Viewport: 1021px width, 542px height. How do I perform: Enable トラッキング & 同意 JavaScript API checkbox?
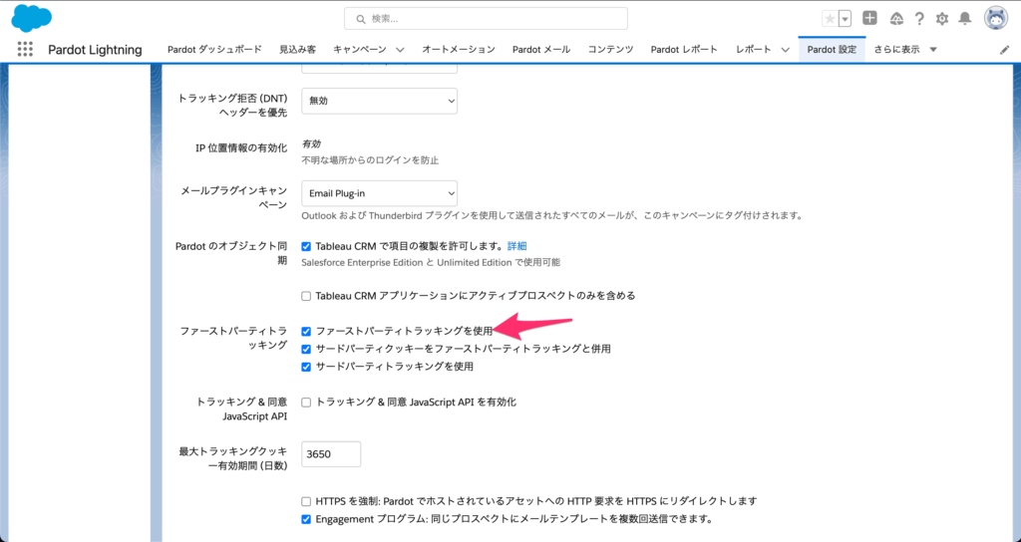306,403
